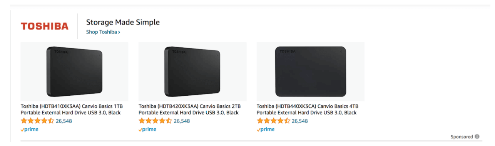This screenshot has height=146, width=495.
Task: Click the Sponsored info icon
Action: click(477, 136)
